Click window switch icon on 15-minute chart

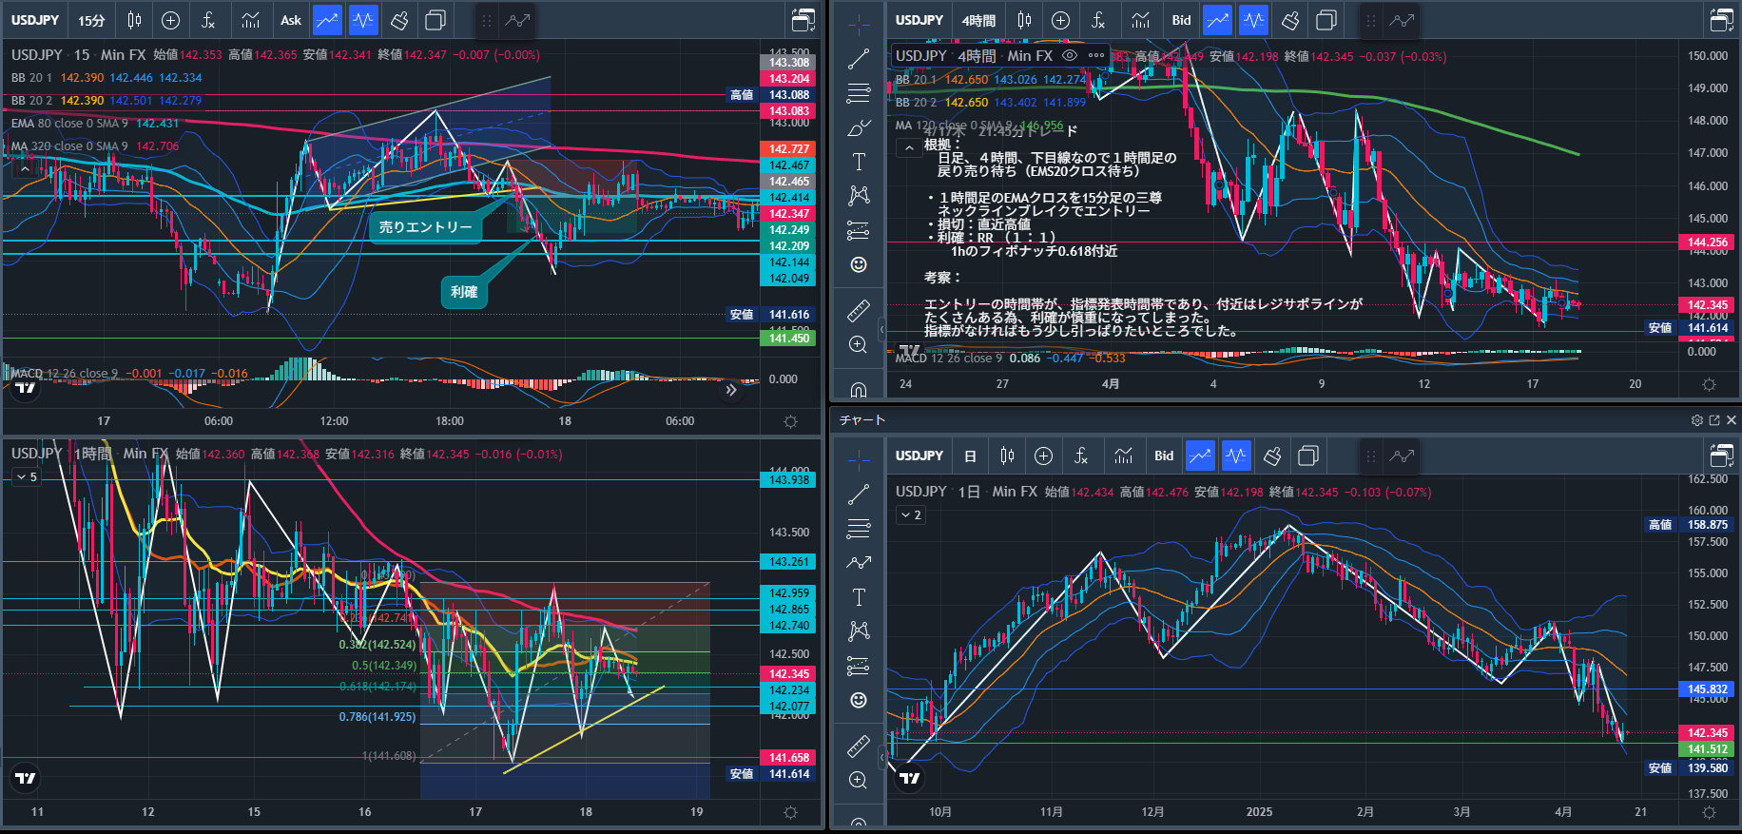(803, 20)
